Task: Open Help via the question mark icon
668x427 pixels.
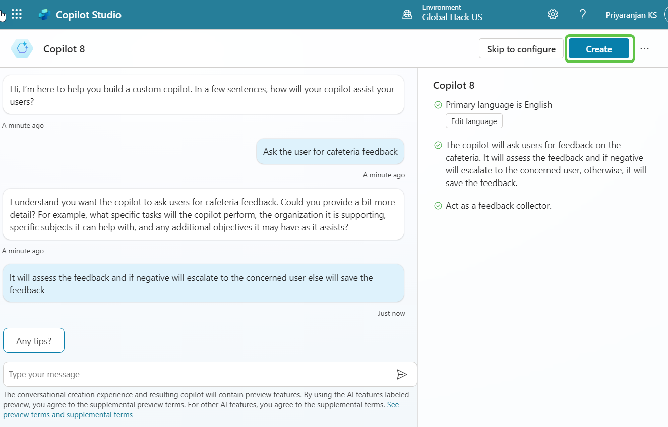Action: point(583,14)
